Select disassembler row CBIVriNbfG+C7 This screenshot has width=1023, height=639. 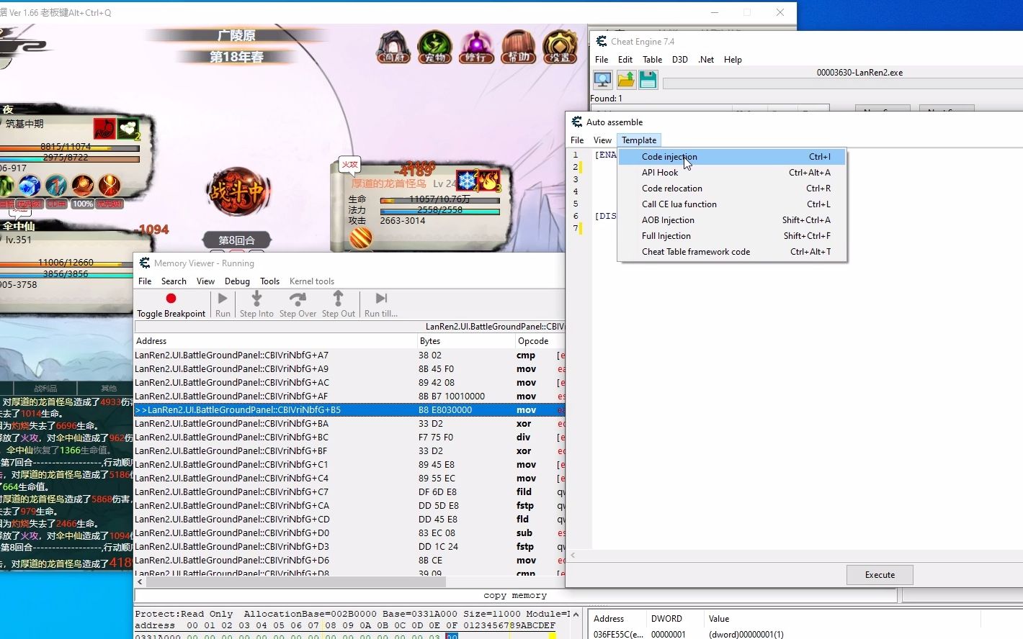click(x=349, y=492)
